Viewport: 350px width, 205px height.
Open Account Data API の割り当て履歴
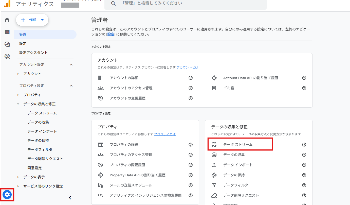251,78
